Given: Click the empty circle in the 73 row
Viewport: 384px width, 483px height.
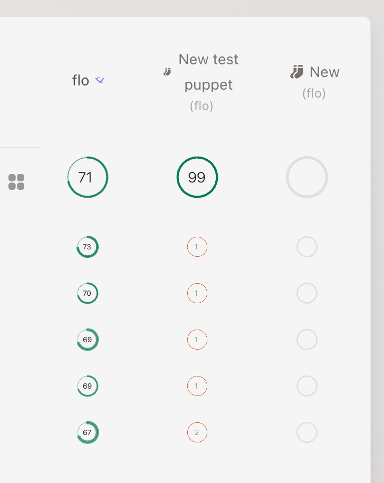Looking at the screenshot, I should pos(306,247).
